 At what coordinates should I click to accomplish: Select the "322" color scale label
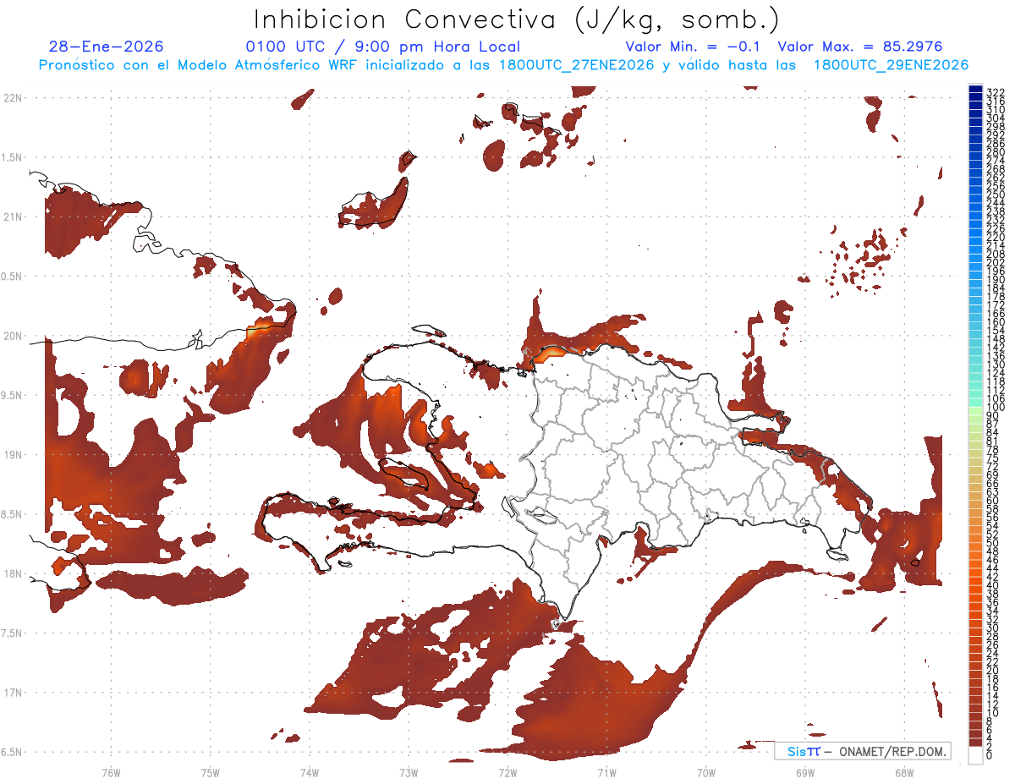click(x=996, y=91)
